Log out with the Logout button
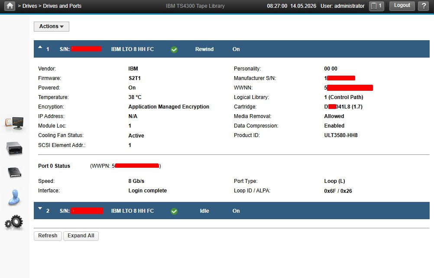The image size is (434, 278). click(x=402, y=6)
